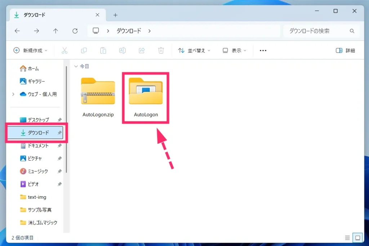This screenshot has width=369, height=246.
Task: Click the Share icon in toolbar
Action: pos(142,50)
